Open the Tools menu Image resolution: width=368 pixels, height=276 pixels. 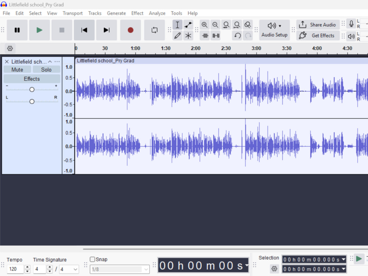(x=177, y=13)
